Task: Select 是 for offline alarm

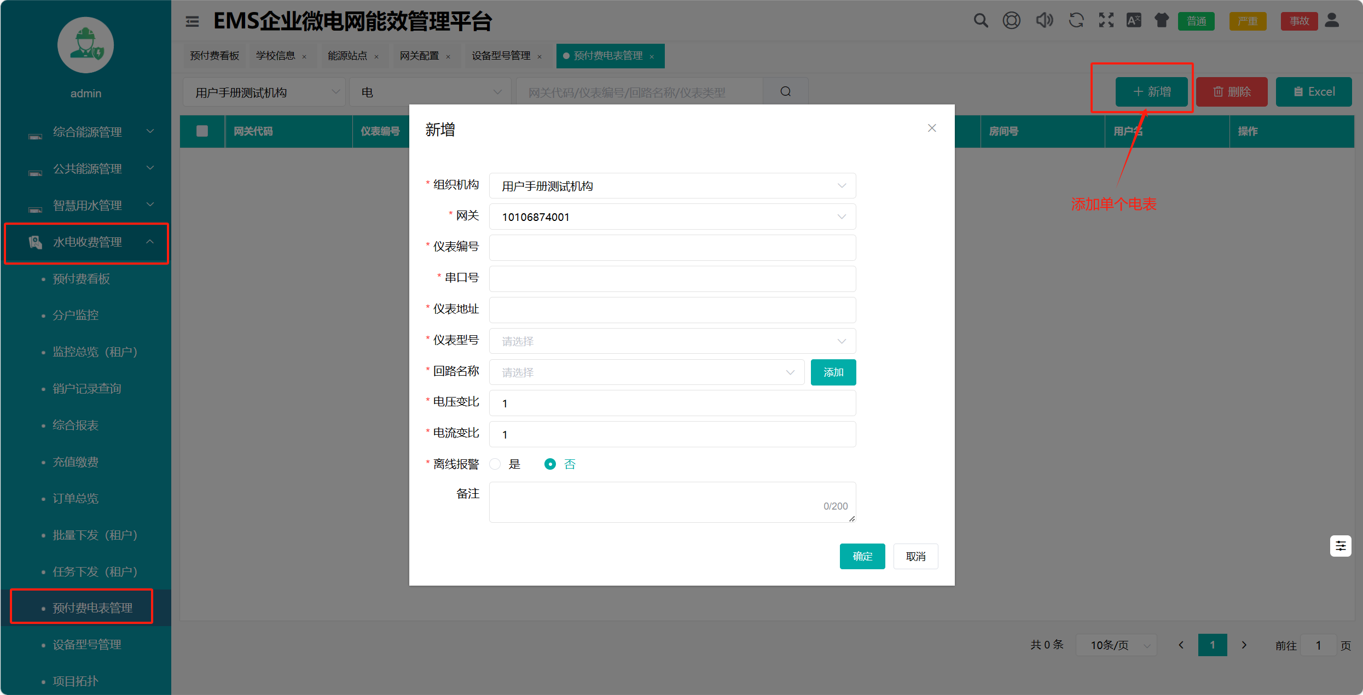Action: click(495, 464)
